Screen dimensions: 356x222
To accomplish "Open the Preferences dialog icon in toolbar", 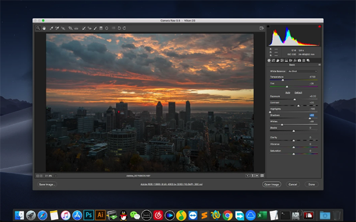I will (113, 28).
